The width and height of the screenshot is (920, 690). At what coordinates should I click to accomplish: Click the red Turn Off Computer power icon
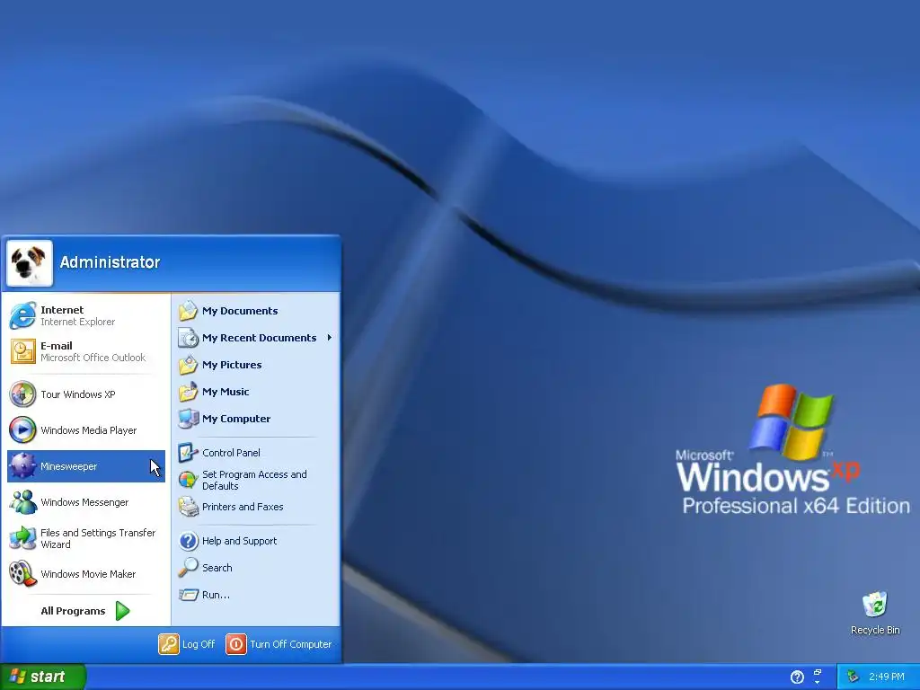coord(236,643)
